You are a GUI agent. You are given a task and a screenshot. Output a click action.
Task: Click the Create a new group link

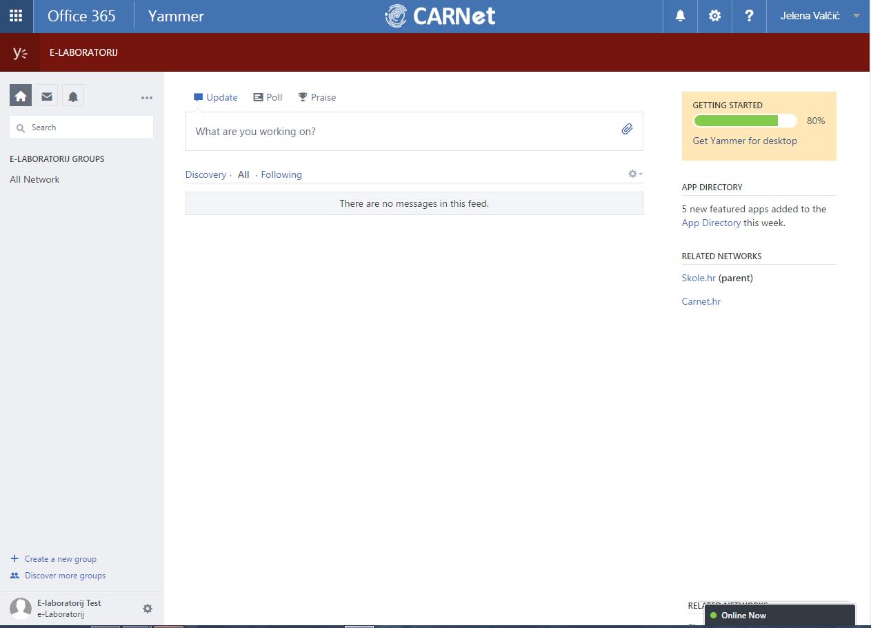tap(60, 559)
